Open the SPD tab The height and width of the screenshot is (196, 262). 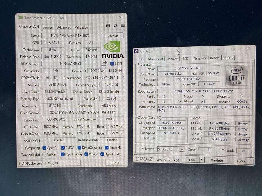point(185,59)
